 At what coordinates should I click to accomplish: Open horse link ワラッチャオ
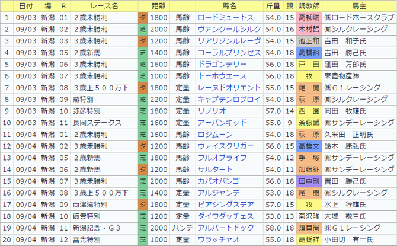pyautogui.click(x=219, y=239)
